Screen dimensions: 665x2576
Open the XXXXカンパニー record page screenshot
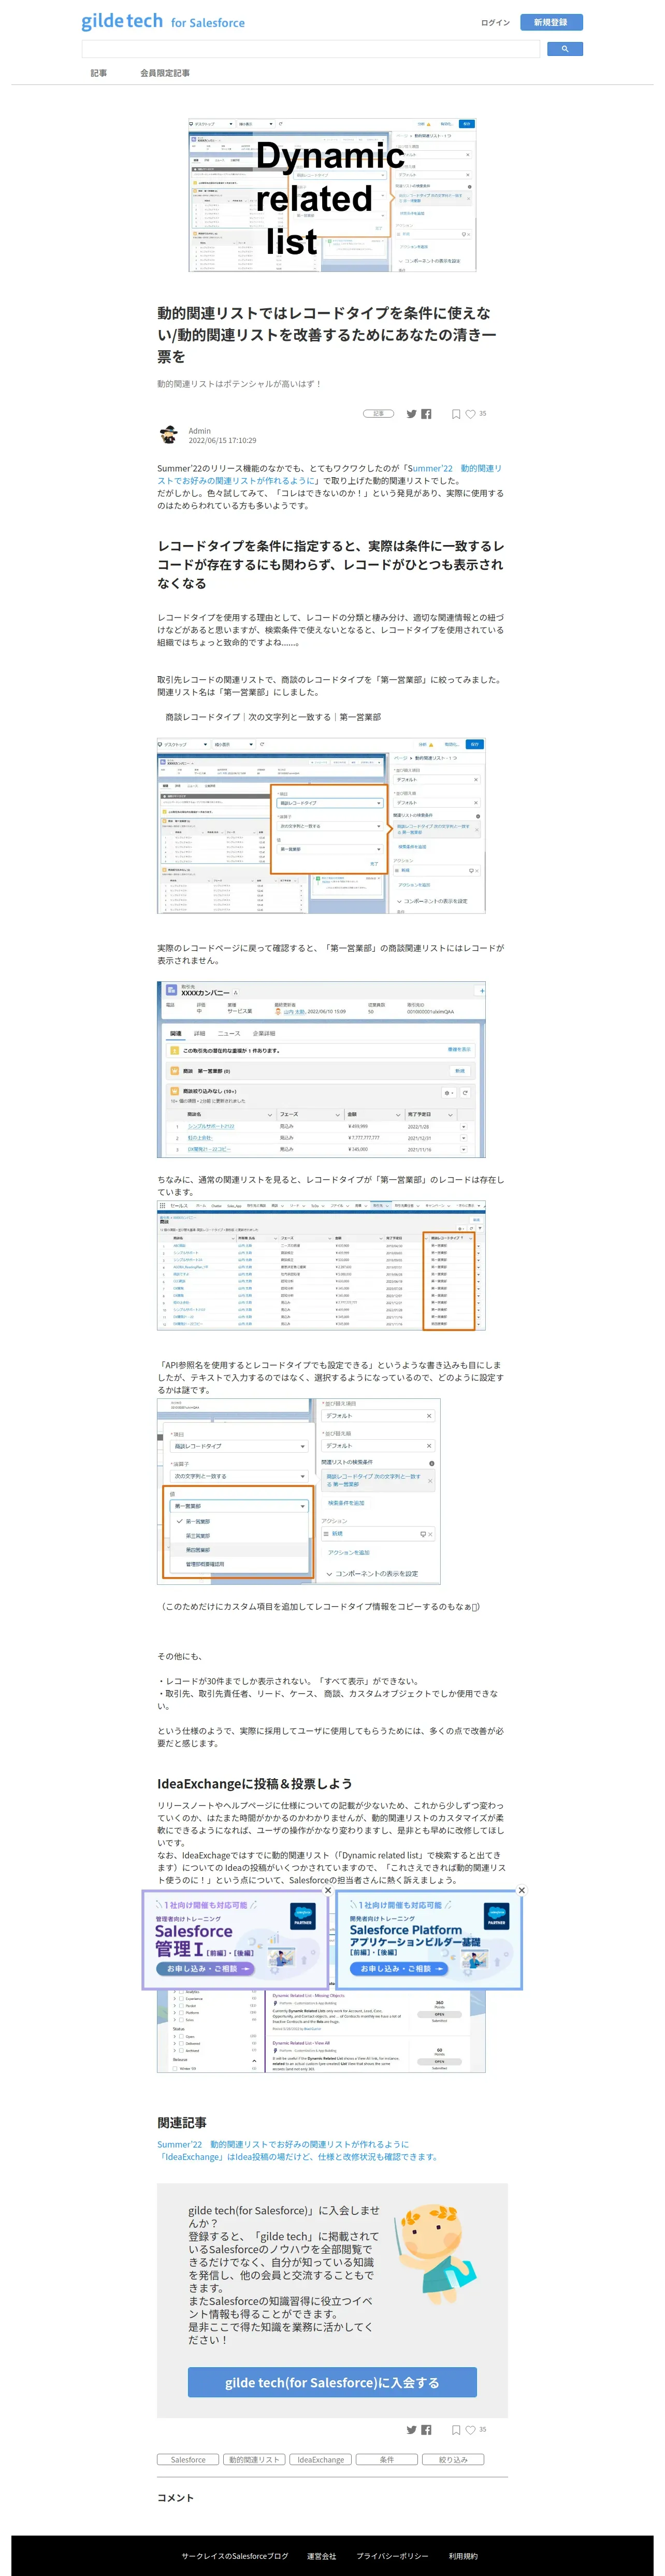[321, 1070]
